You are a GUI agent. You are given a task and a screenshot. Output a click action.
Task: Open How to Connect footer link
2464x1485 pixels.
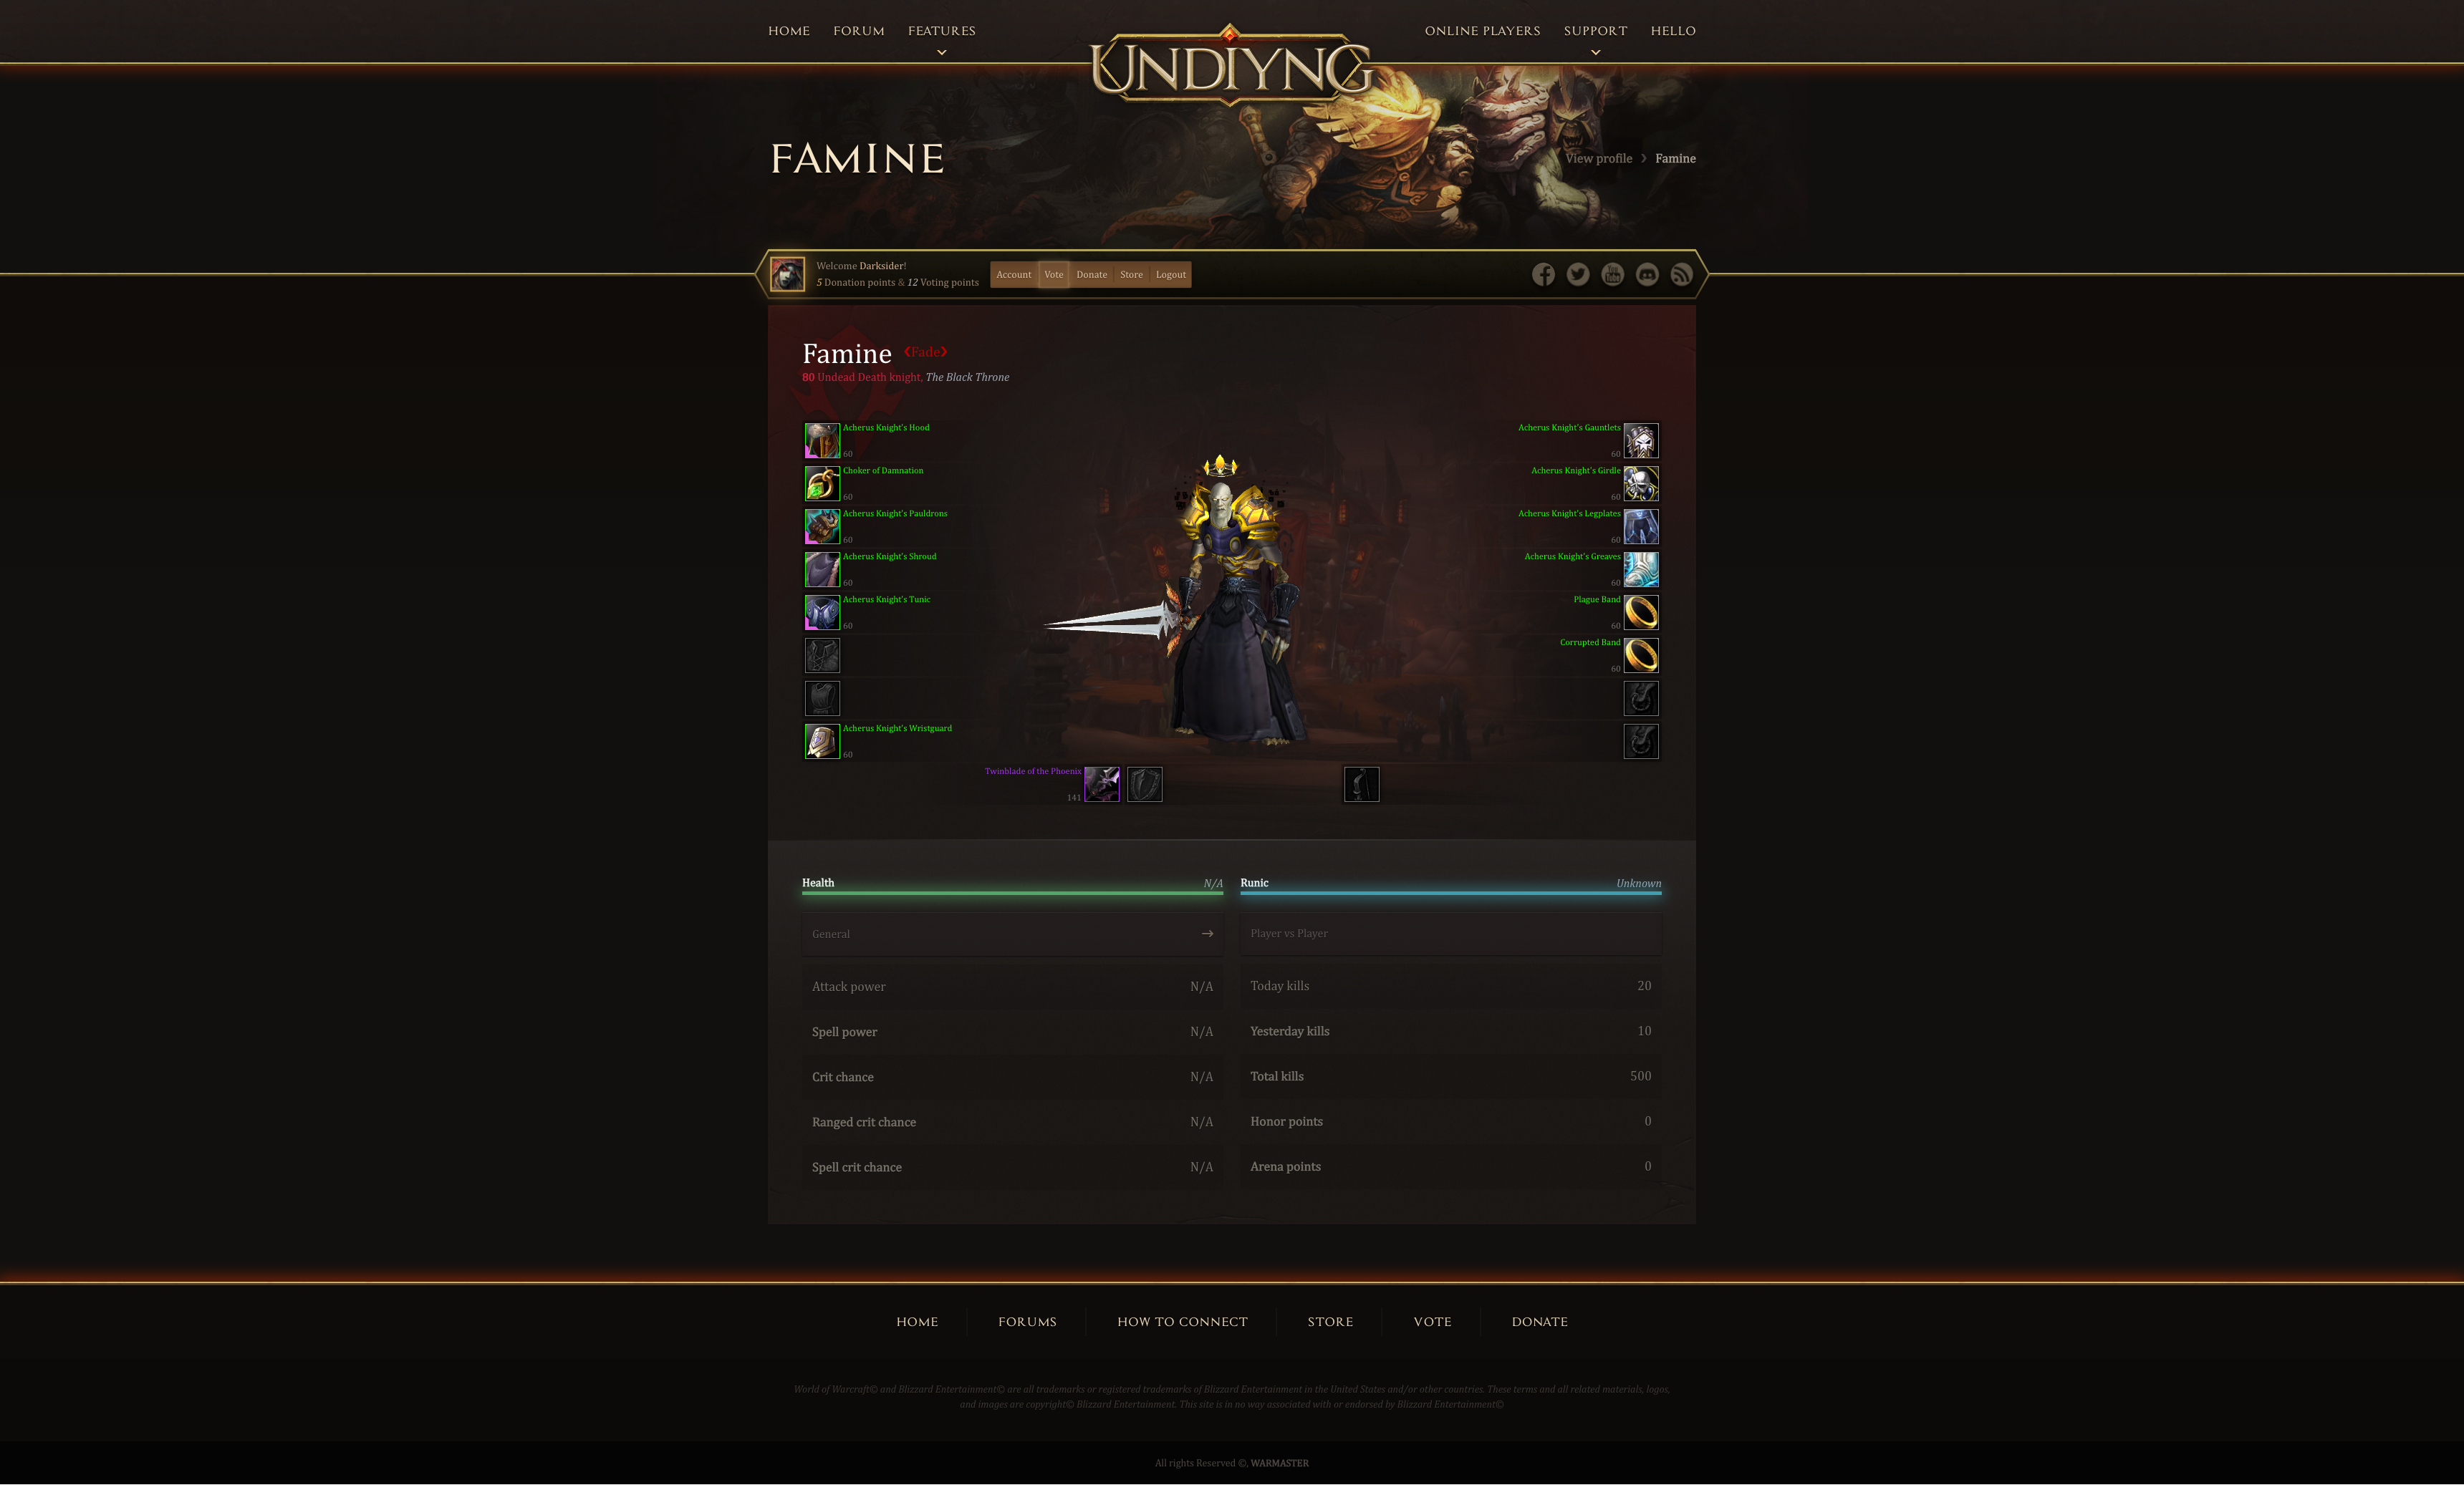[x=1182, y=1321]
